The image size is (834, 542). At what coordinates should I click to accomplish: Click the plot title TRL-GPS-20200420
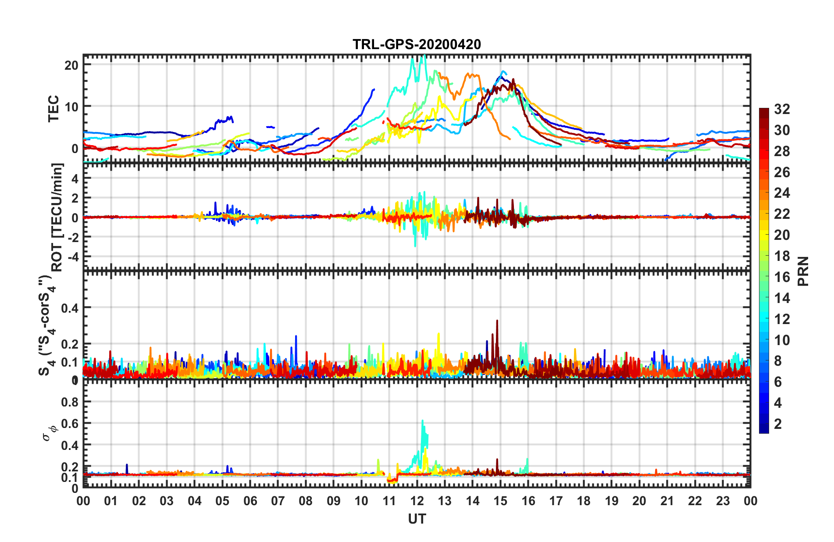tap(417, 45)
